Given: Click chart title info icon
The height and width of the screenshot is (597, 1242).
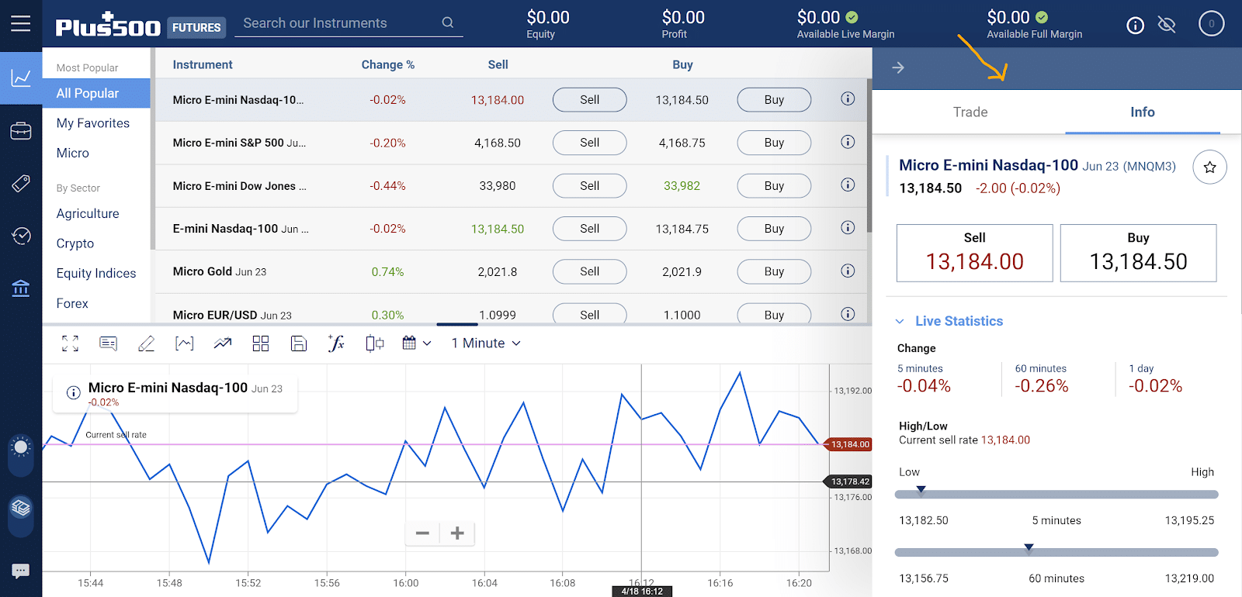Looking at the screenshot, I should point(74,392).
